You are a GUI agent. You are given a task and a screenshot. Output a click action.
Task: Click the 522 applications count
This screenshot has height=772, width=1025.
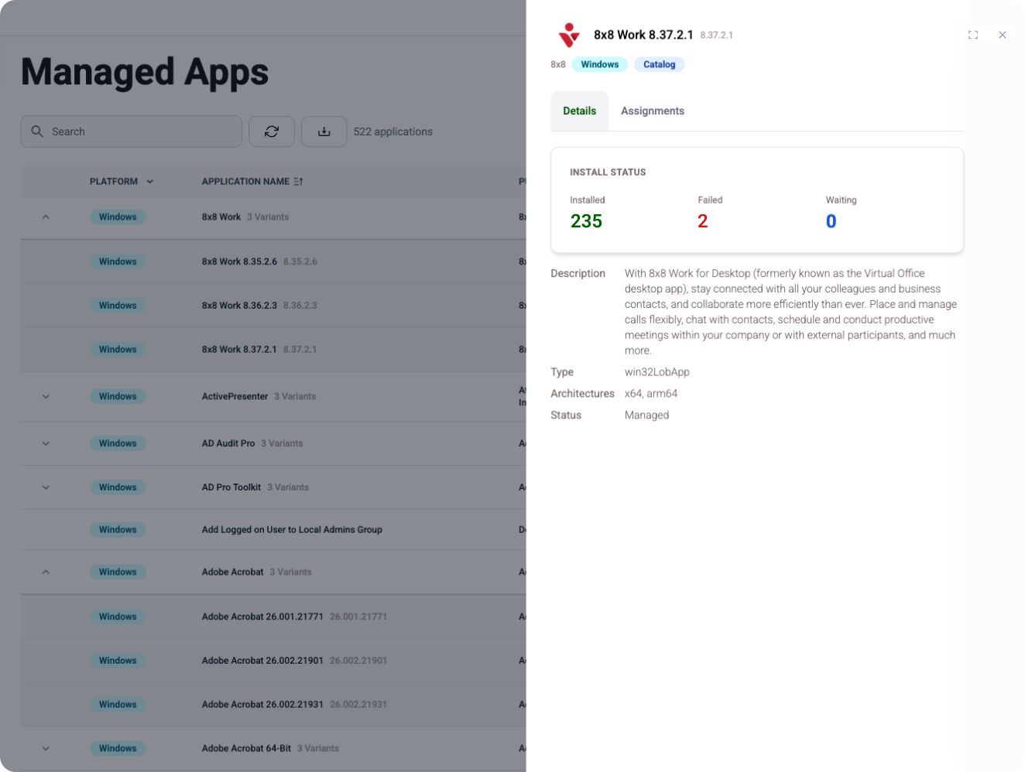coord(393,132)
